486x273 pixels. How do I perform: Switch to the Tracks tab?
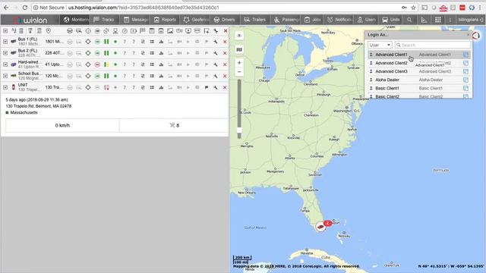104,20
